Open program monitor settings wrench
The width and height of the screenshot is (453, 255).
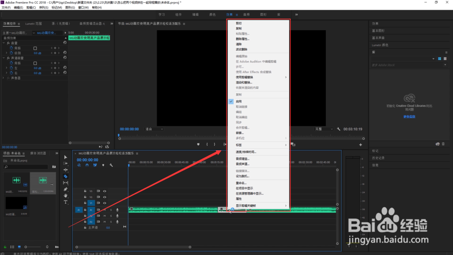click(x=338, y=129)
